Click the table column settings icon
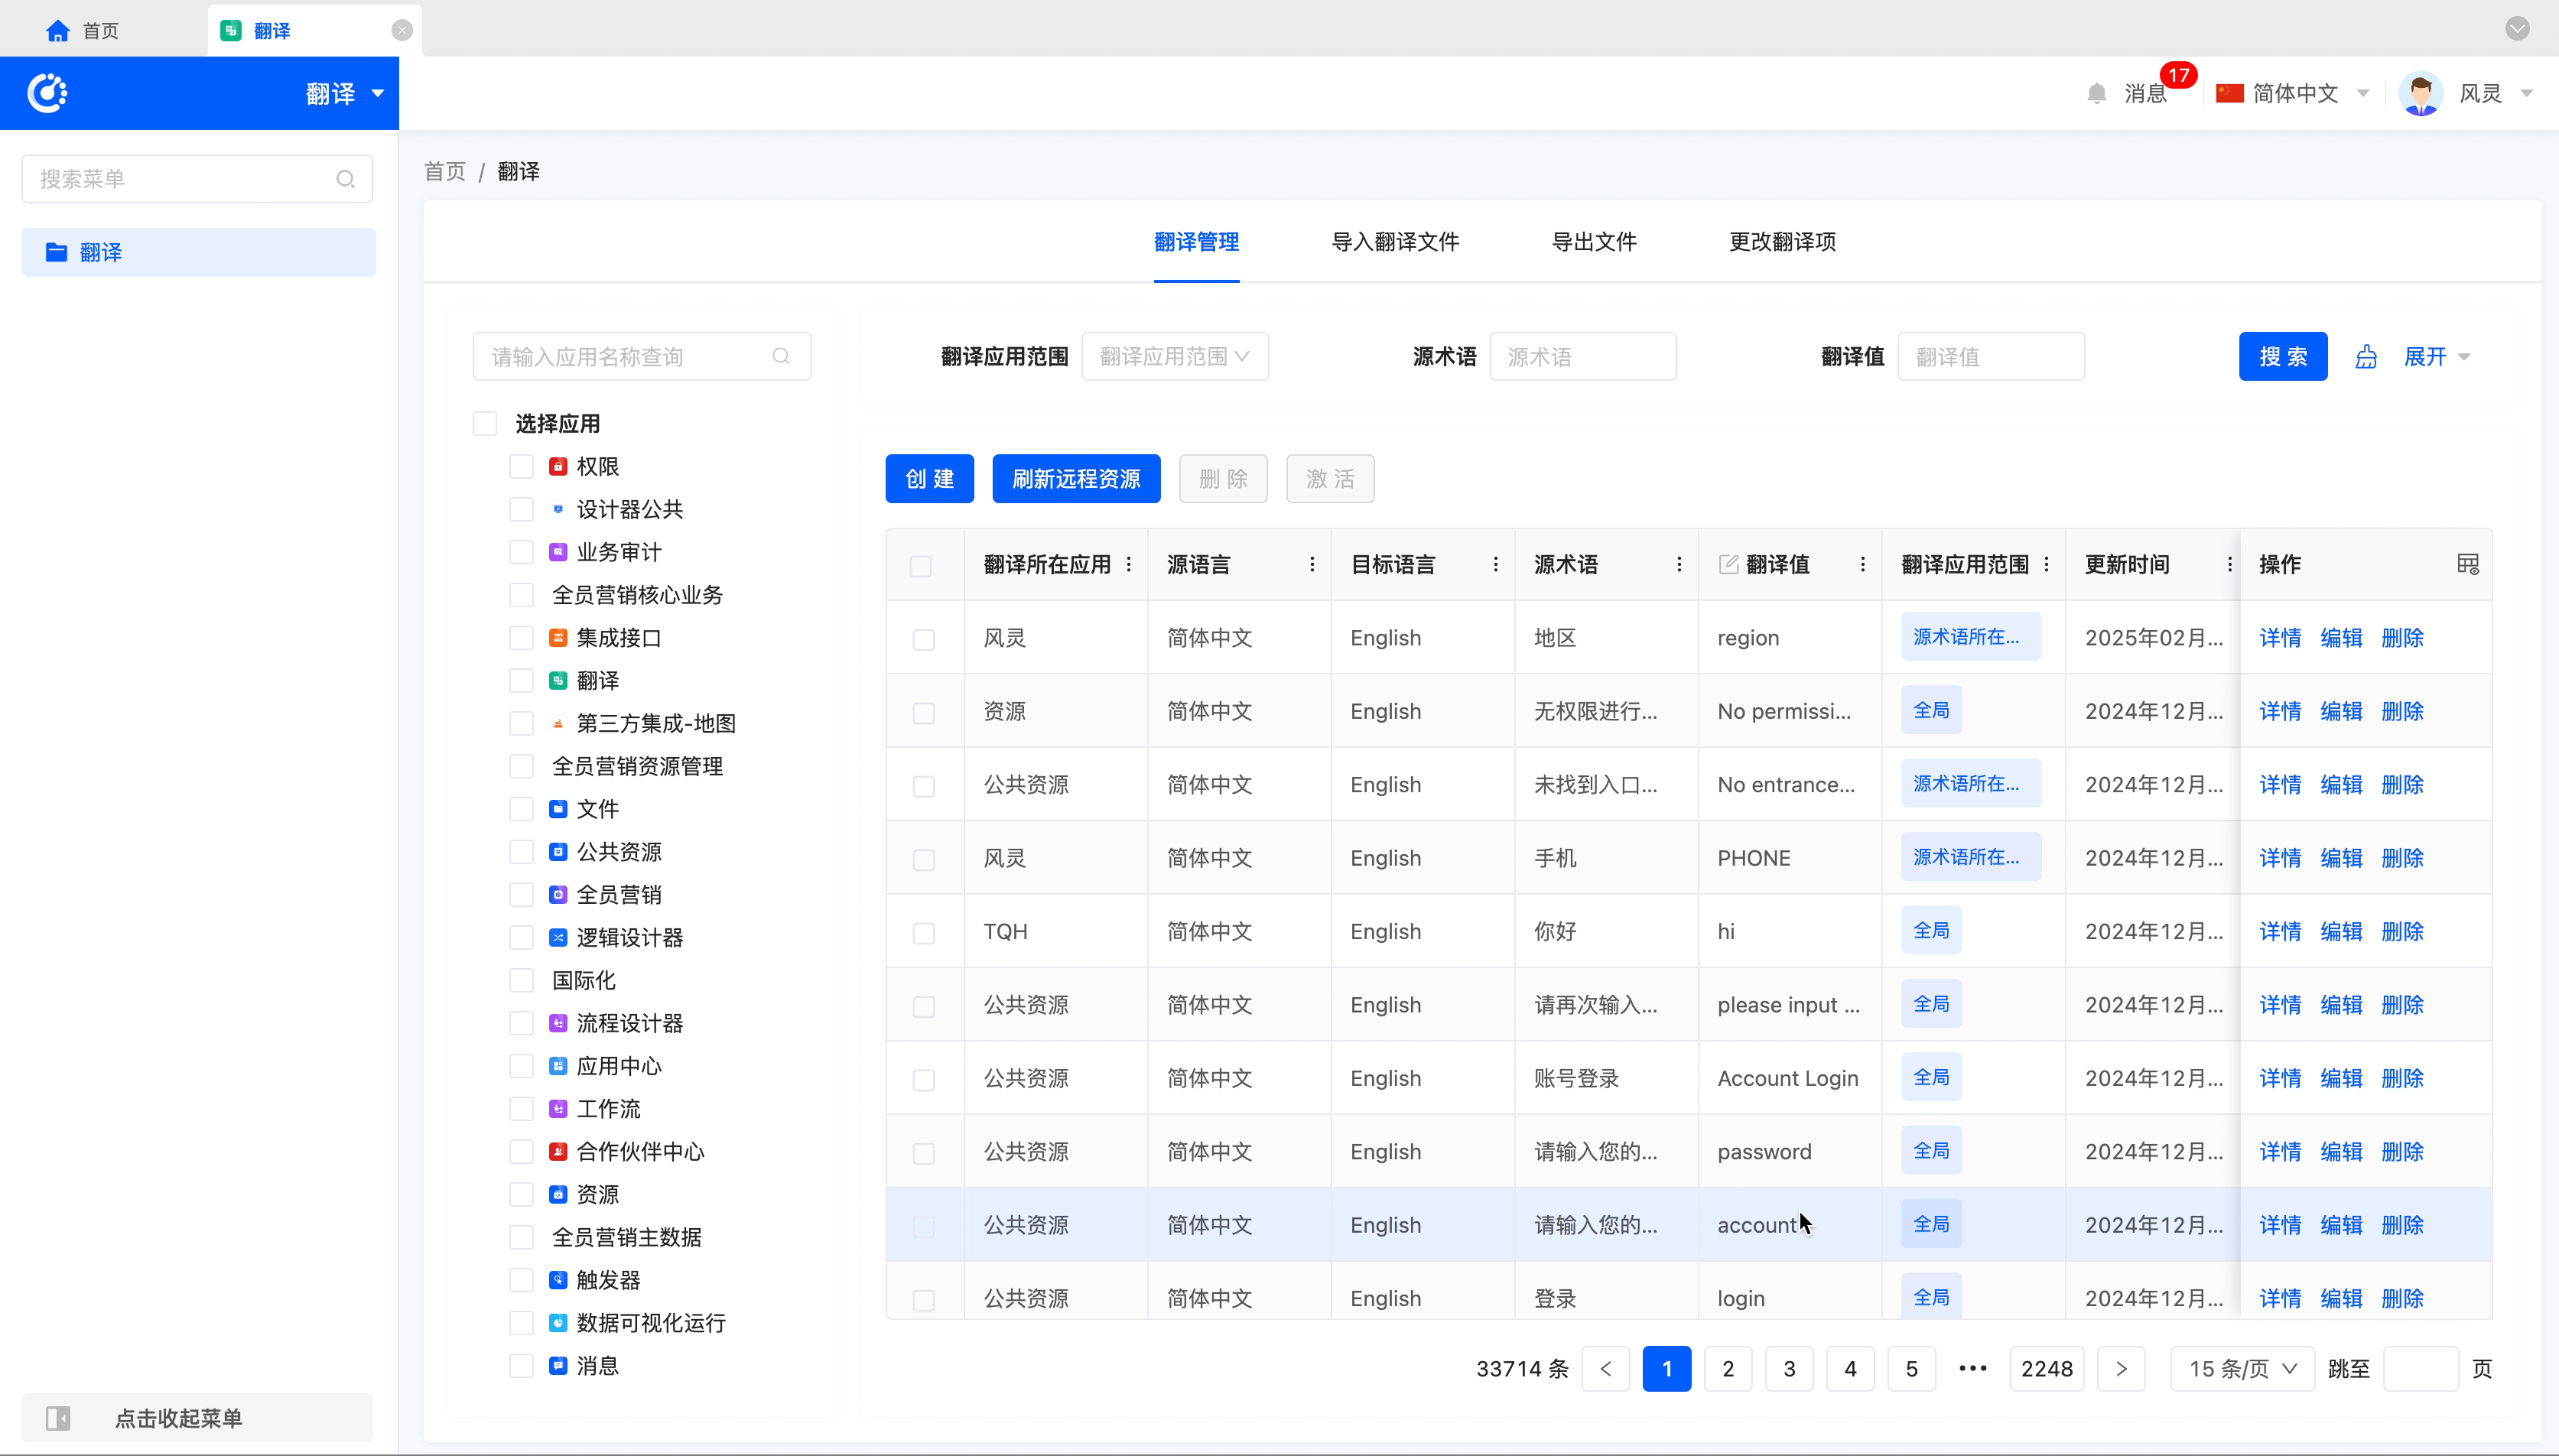The image size is (2559, 1456). coord(2467,565)
